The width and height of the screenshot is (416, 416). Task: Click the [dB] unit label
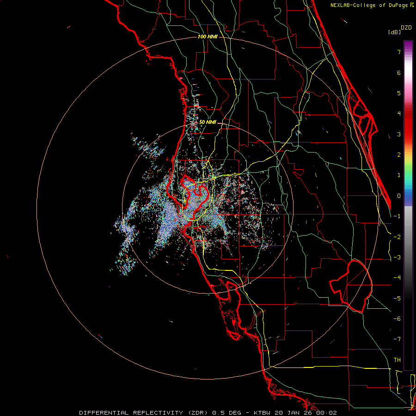pos(394,32)
